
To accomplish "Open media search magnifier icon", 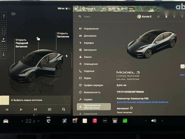I will (64, 109).
